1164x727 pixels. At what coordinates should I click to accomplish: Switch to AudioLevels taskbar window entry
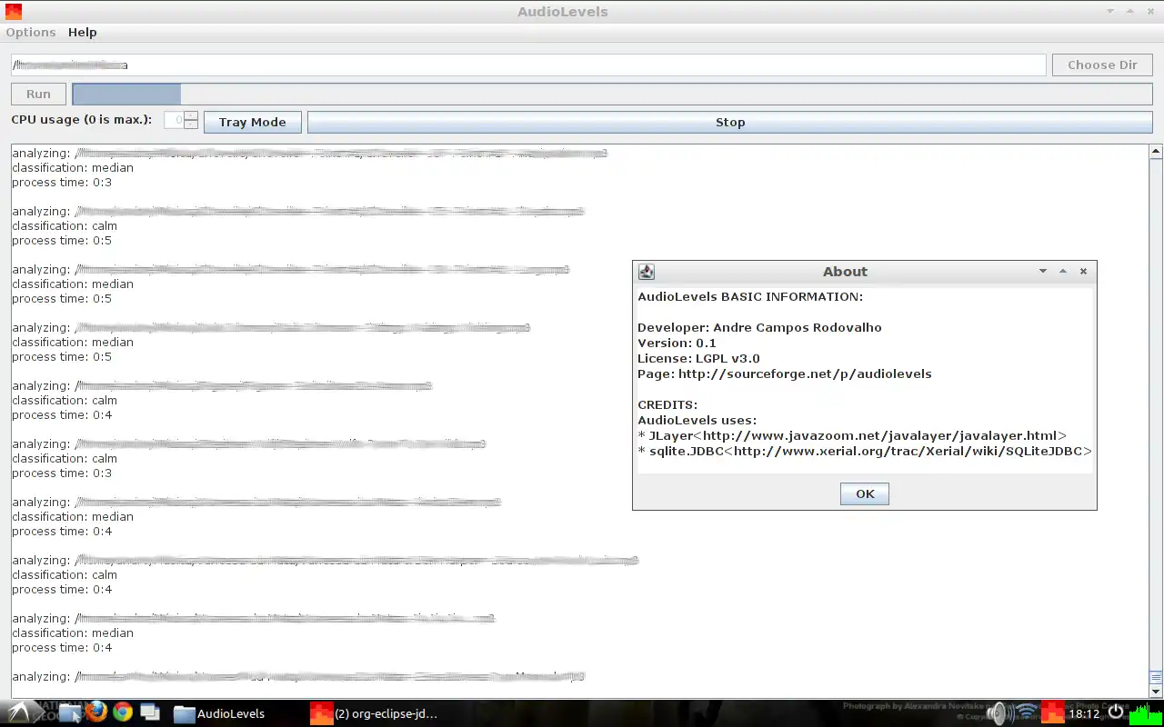(x=219, y=713)
